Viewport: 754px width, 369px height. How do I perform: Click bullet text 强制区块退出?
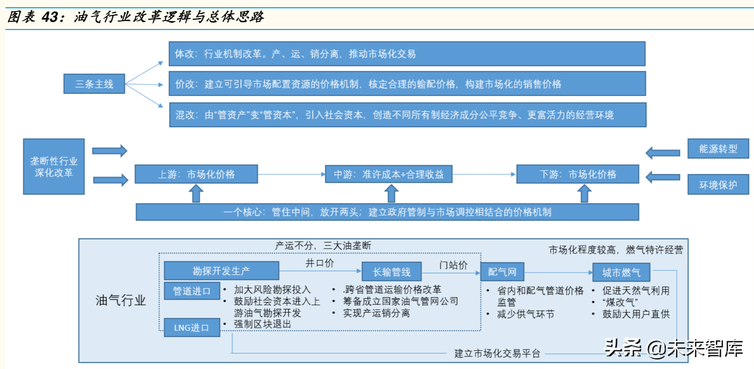(x=263, y=324)
